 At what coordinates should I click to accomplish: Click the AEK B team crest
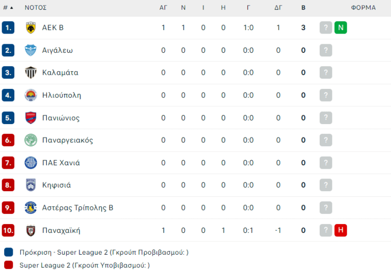tap(31, 28)
